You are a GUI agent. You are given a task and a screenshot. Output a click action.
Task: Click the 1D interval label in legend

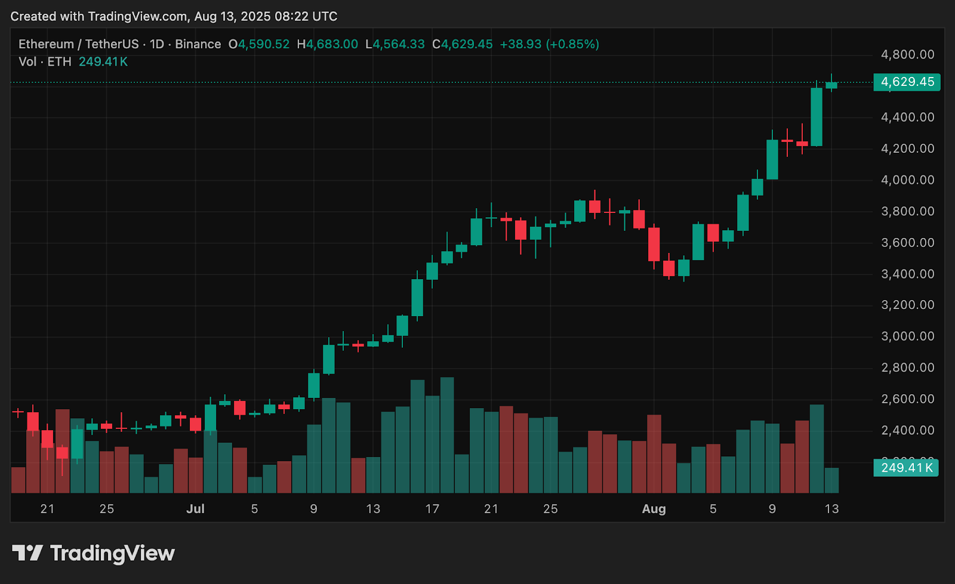pyautogui.click(x=156, y=44)
